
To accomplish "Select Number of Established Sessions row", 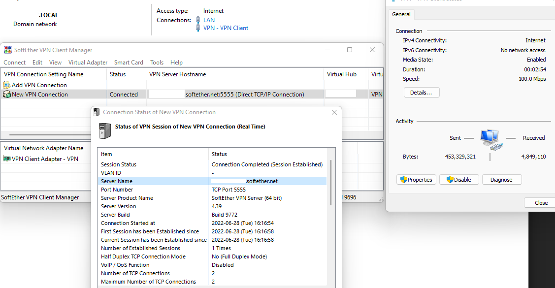I will click(x=212, y=249).
